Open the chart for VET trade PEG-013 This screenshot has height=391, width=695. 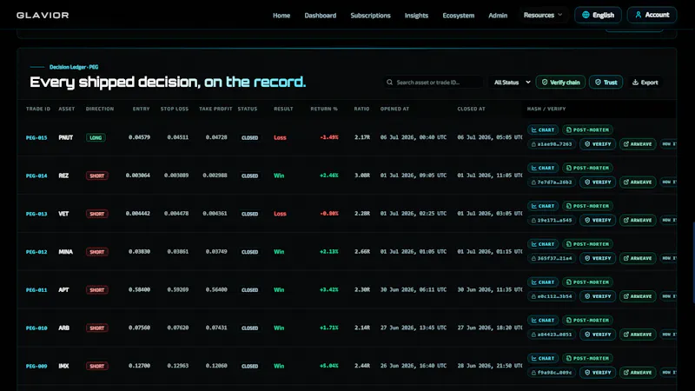click(x=542, y=206)
